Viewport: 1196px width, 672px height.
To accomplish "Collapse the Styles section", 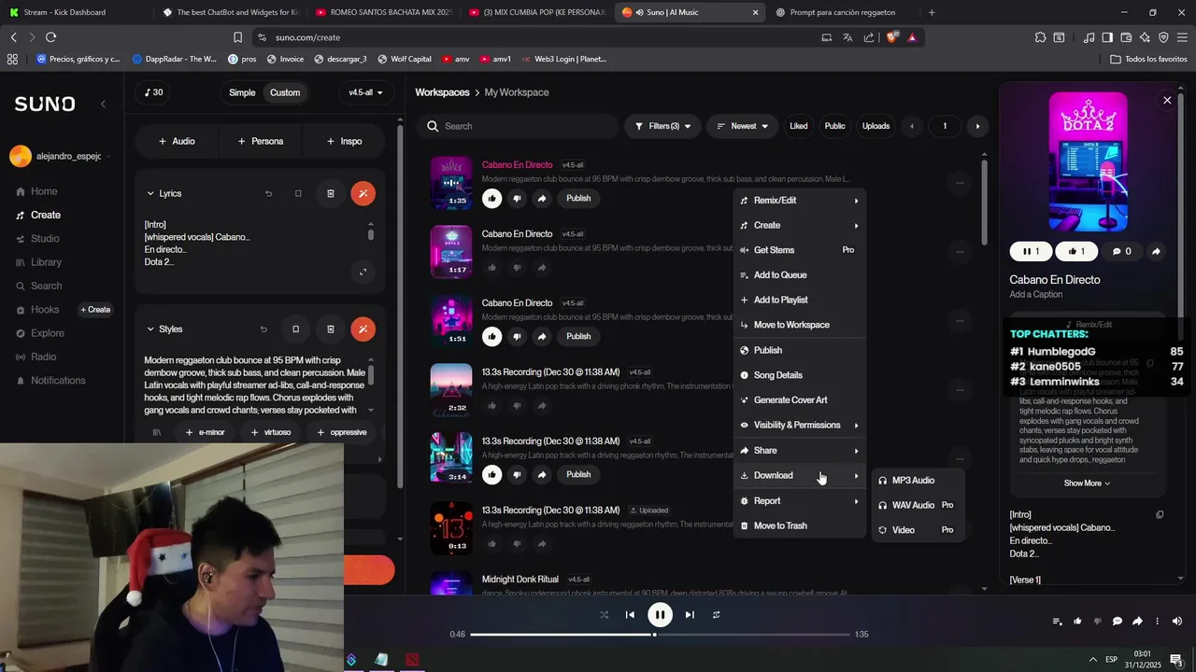I will pos(150,329).
